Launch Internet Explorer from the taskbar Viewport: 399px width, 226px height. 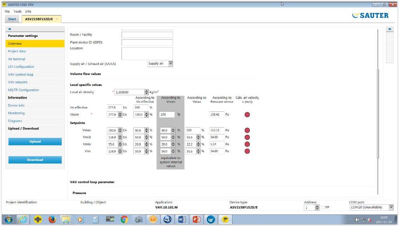[23, 219]
